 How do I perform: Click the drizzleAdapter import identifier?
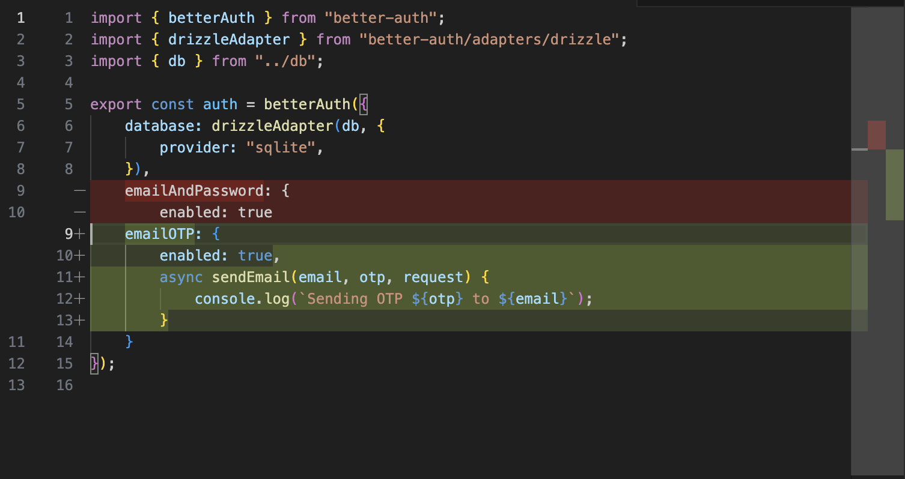229,40
